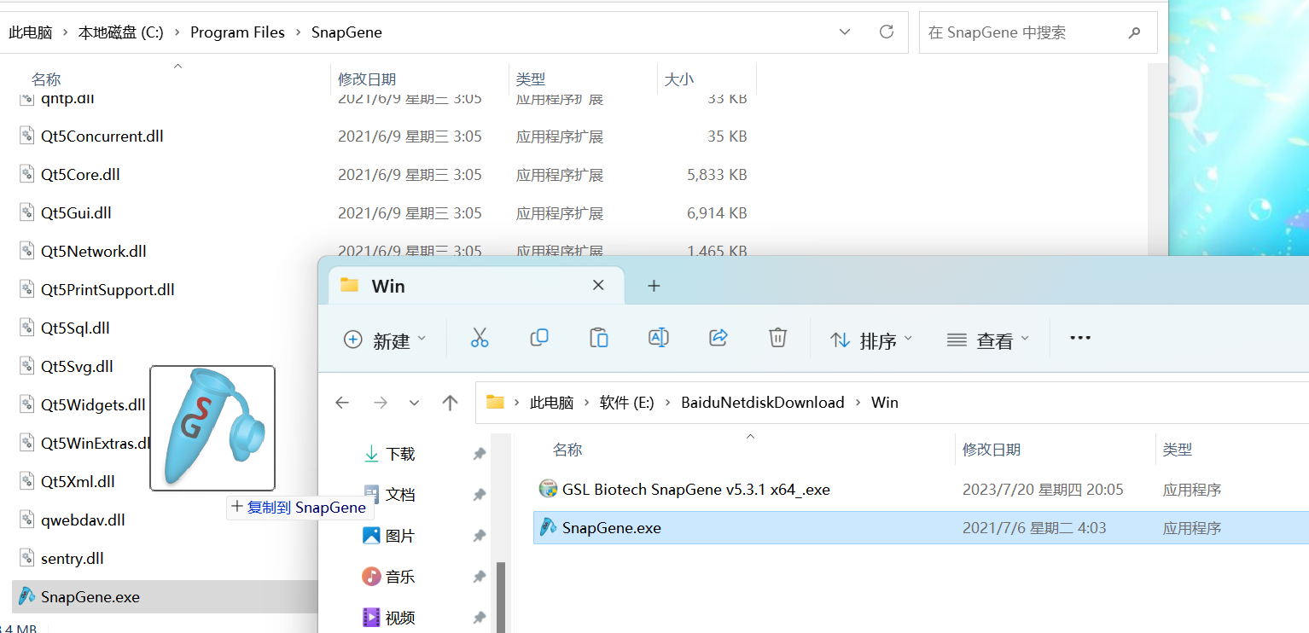Image resolution: width=1309 pixels, height=633 pixels.
Task: Open the 新建 dropdown menu
Action: point(384,340)
